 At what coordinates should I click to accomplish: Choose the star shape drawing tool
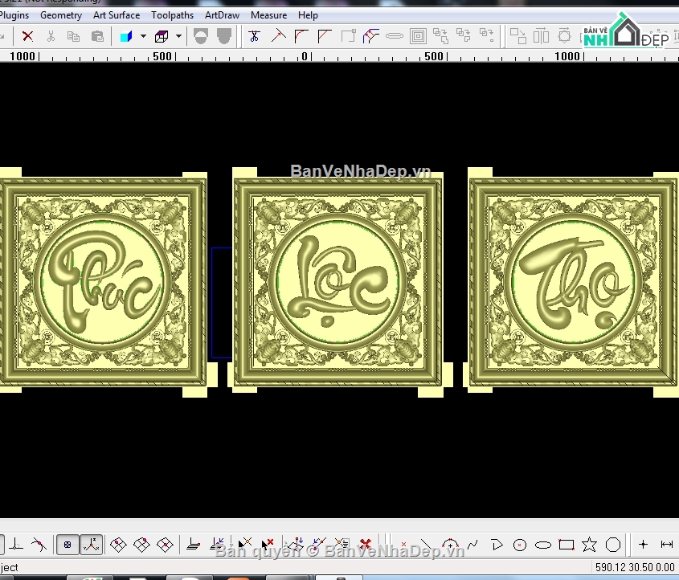tap(589, 545)
